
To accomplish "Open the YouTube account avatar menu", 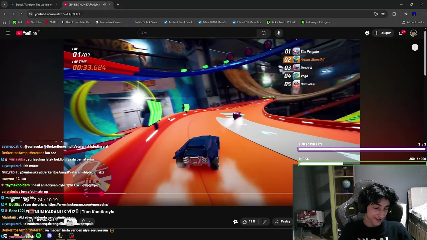I will pyautogui.click(x=413, y=33).
